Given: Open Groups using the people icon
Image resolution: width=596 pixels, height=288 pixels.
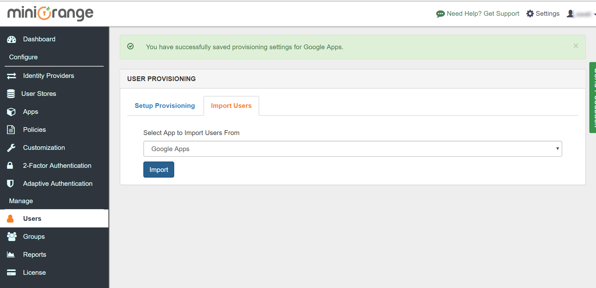Looking at the screenshot, I should [11, 236].
